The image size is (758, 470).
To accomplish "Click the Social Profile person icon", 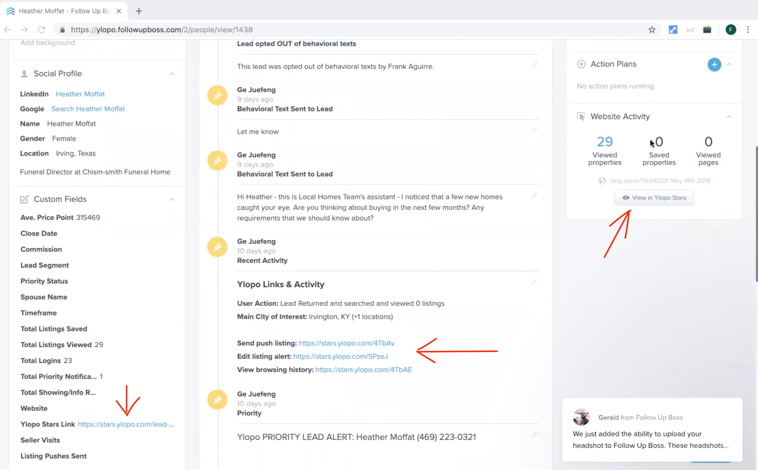I will [x=24, y=74].
